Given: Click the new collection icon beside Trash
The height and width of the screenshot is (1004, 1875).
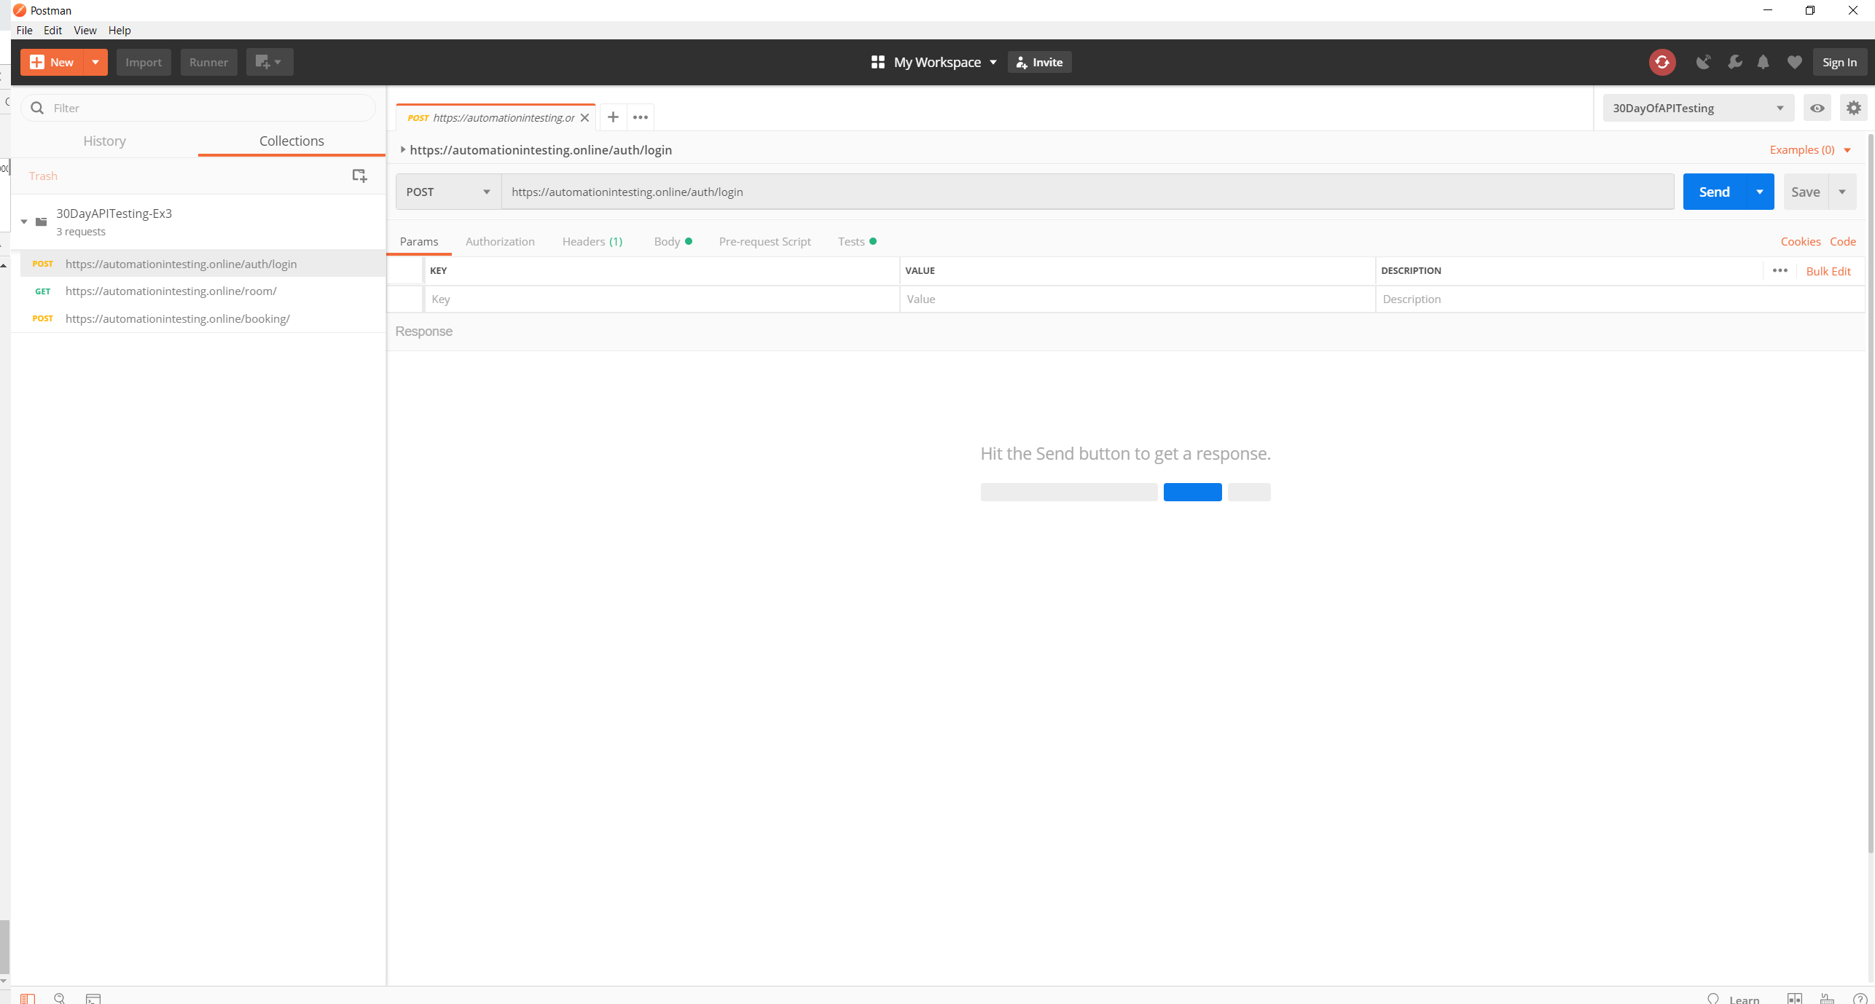Looking at the screenshot, I should click(359, 176).
